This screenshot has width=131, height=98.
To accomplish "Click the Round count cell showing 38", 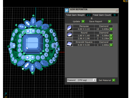I will pyautogui.click(x=98, y=36).
